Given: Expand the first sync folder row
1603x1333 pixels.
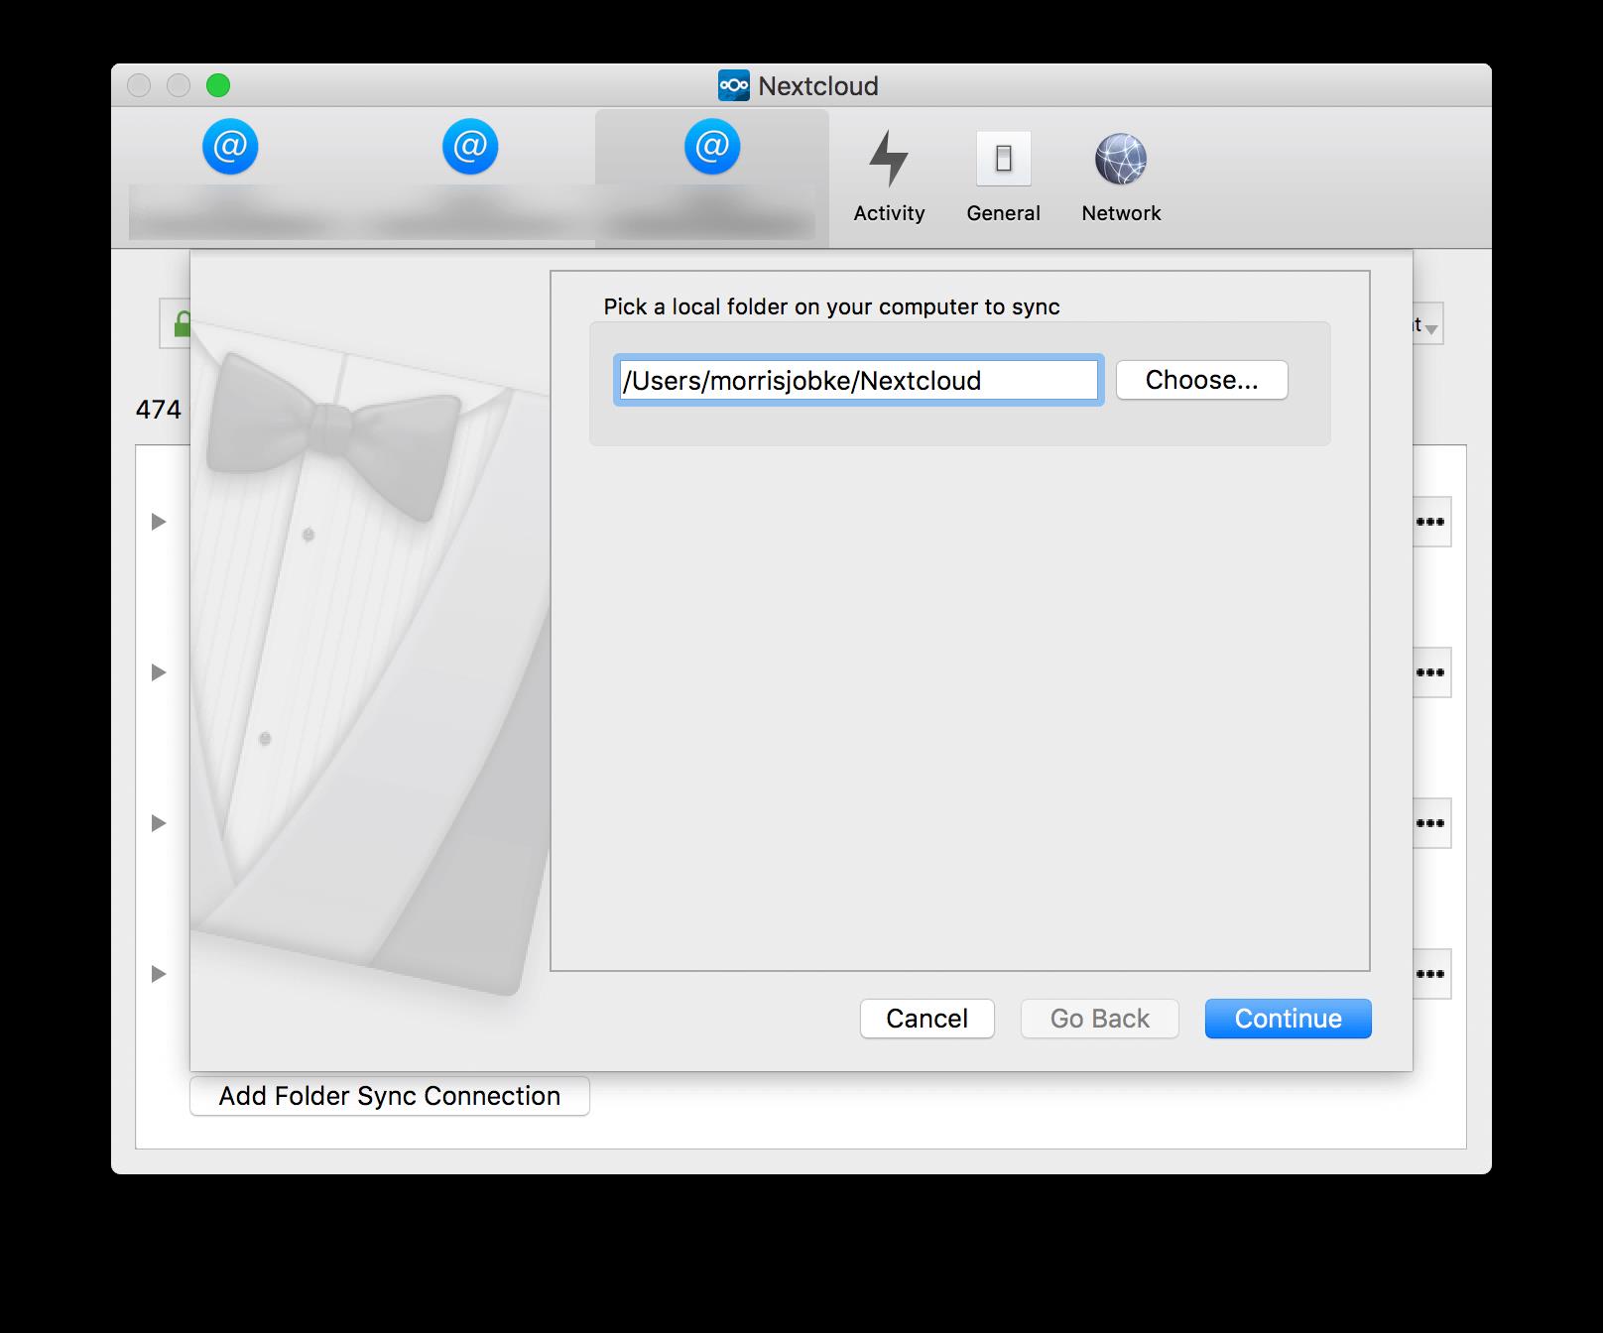Looking at the screenshot, I should coord(159,522).
